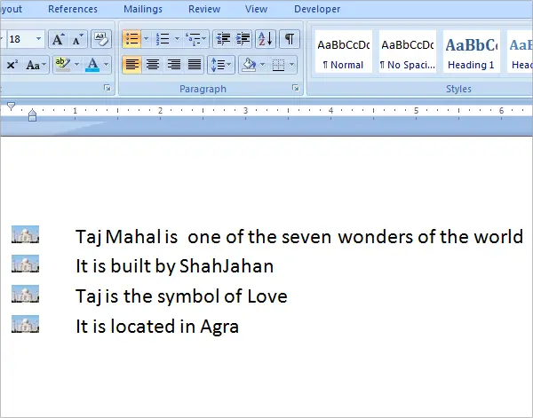The image size is (533, 418).
Task: Click the text 'It is built by ShahJahan'
Action: (175, 266)
